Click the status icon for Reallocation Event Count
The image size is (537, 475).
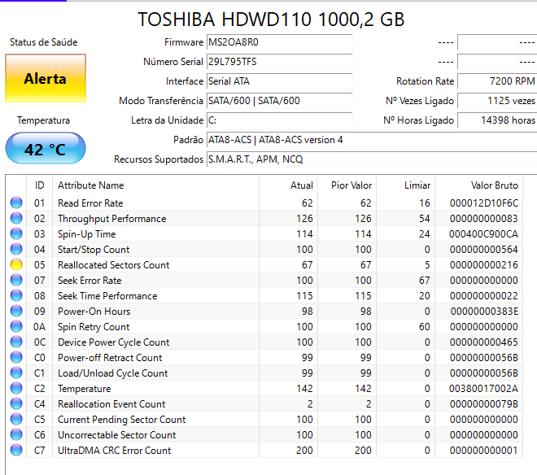coord(16,403)
